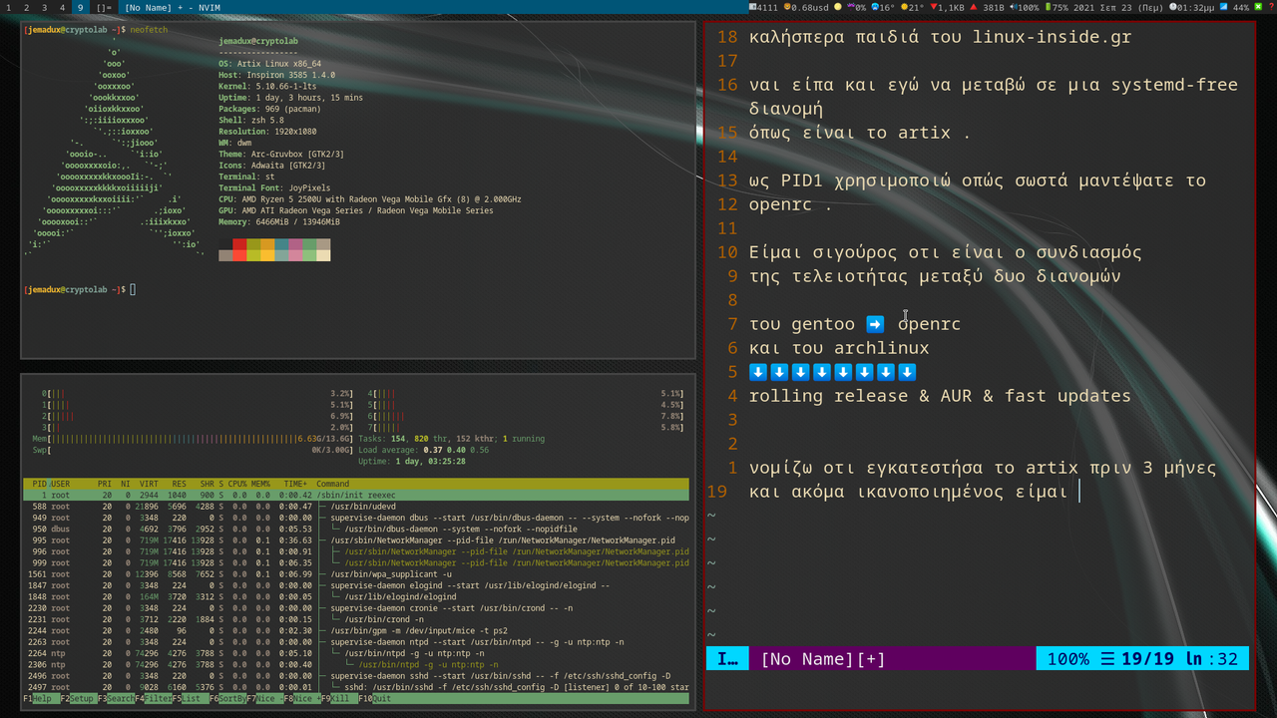Image resolution: width=1277 pixels, height=718 pixels.
Task: Click the red download arrow beside 1,1KB
Action: (x=934, y=7)
